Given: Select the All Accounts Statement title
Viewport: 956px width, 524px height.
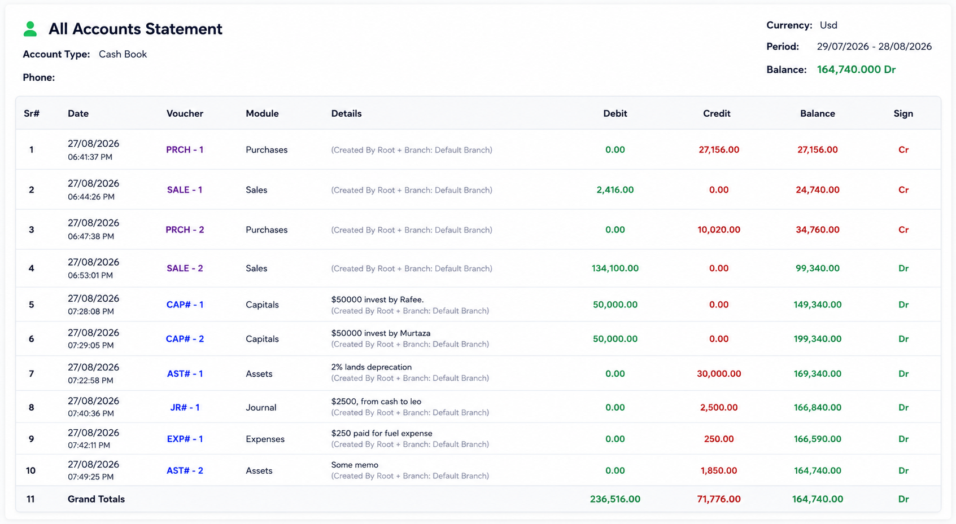Looking at the screenshot, I should click(136, 29).
